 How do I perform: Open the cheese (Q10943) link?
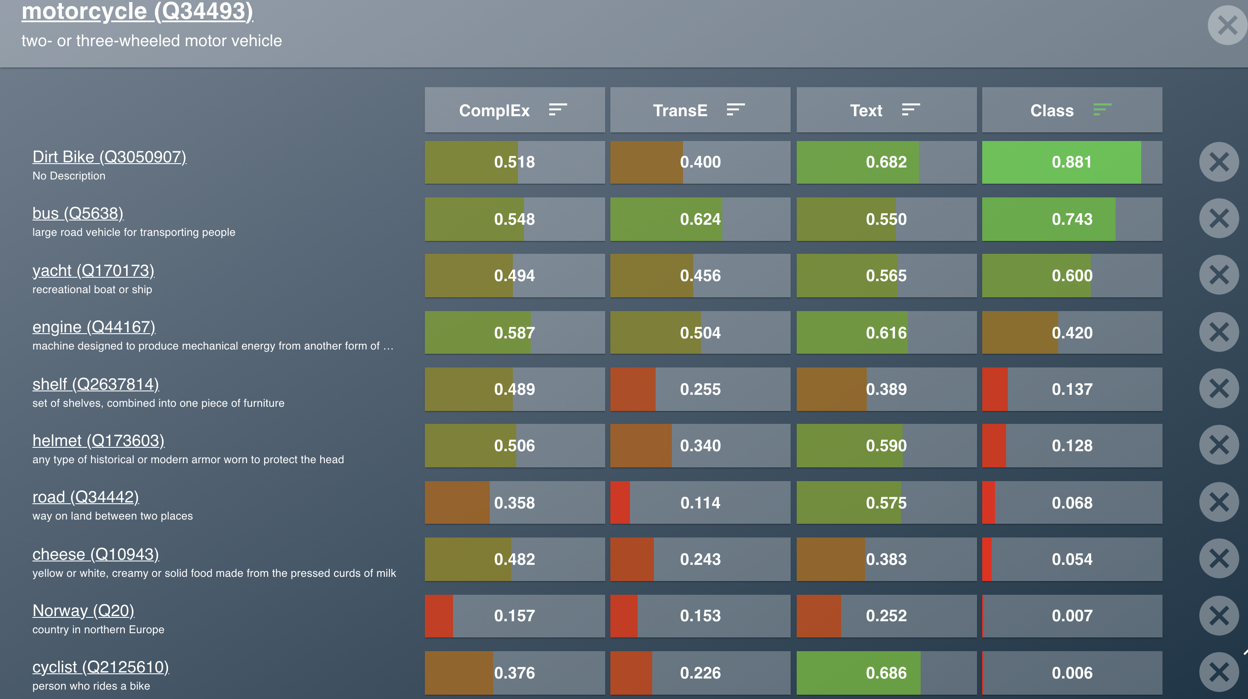coord(95,554)
